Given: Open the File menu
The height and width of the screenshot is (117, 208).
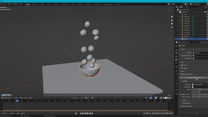Looking at the screenshot, I should pyautogui.click(x=1, y=4).
